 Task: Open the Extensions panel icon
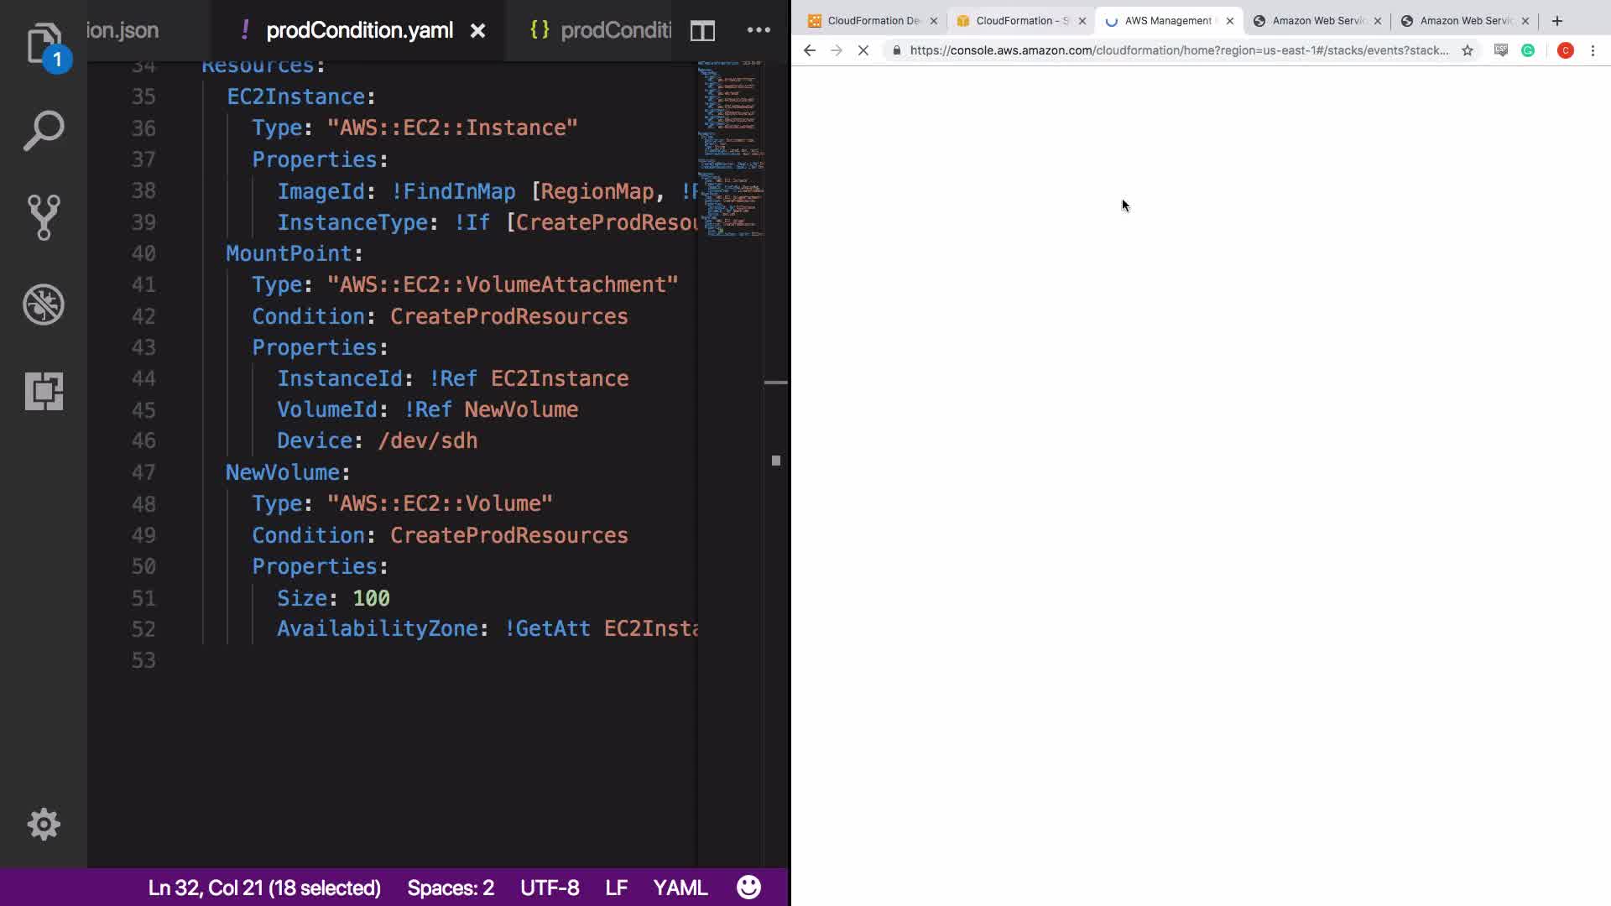click(44, 391)
